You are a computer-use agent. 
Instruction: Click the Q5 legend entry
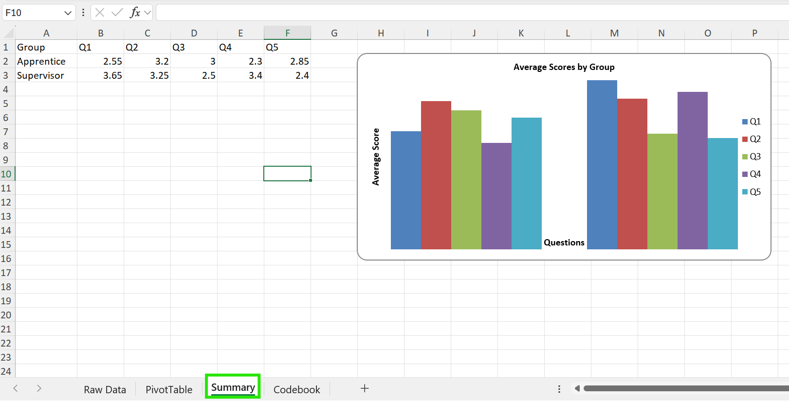[752, 192]
